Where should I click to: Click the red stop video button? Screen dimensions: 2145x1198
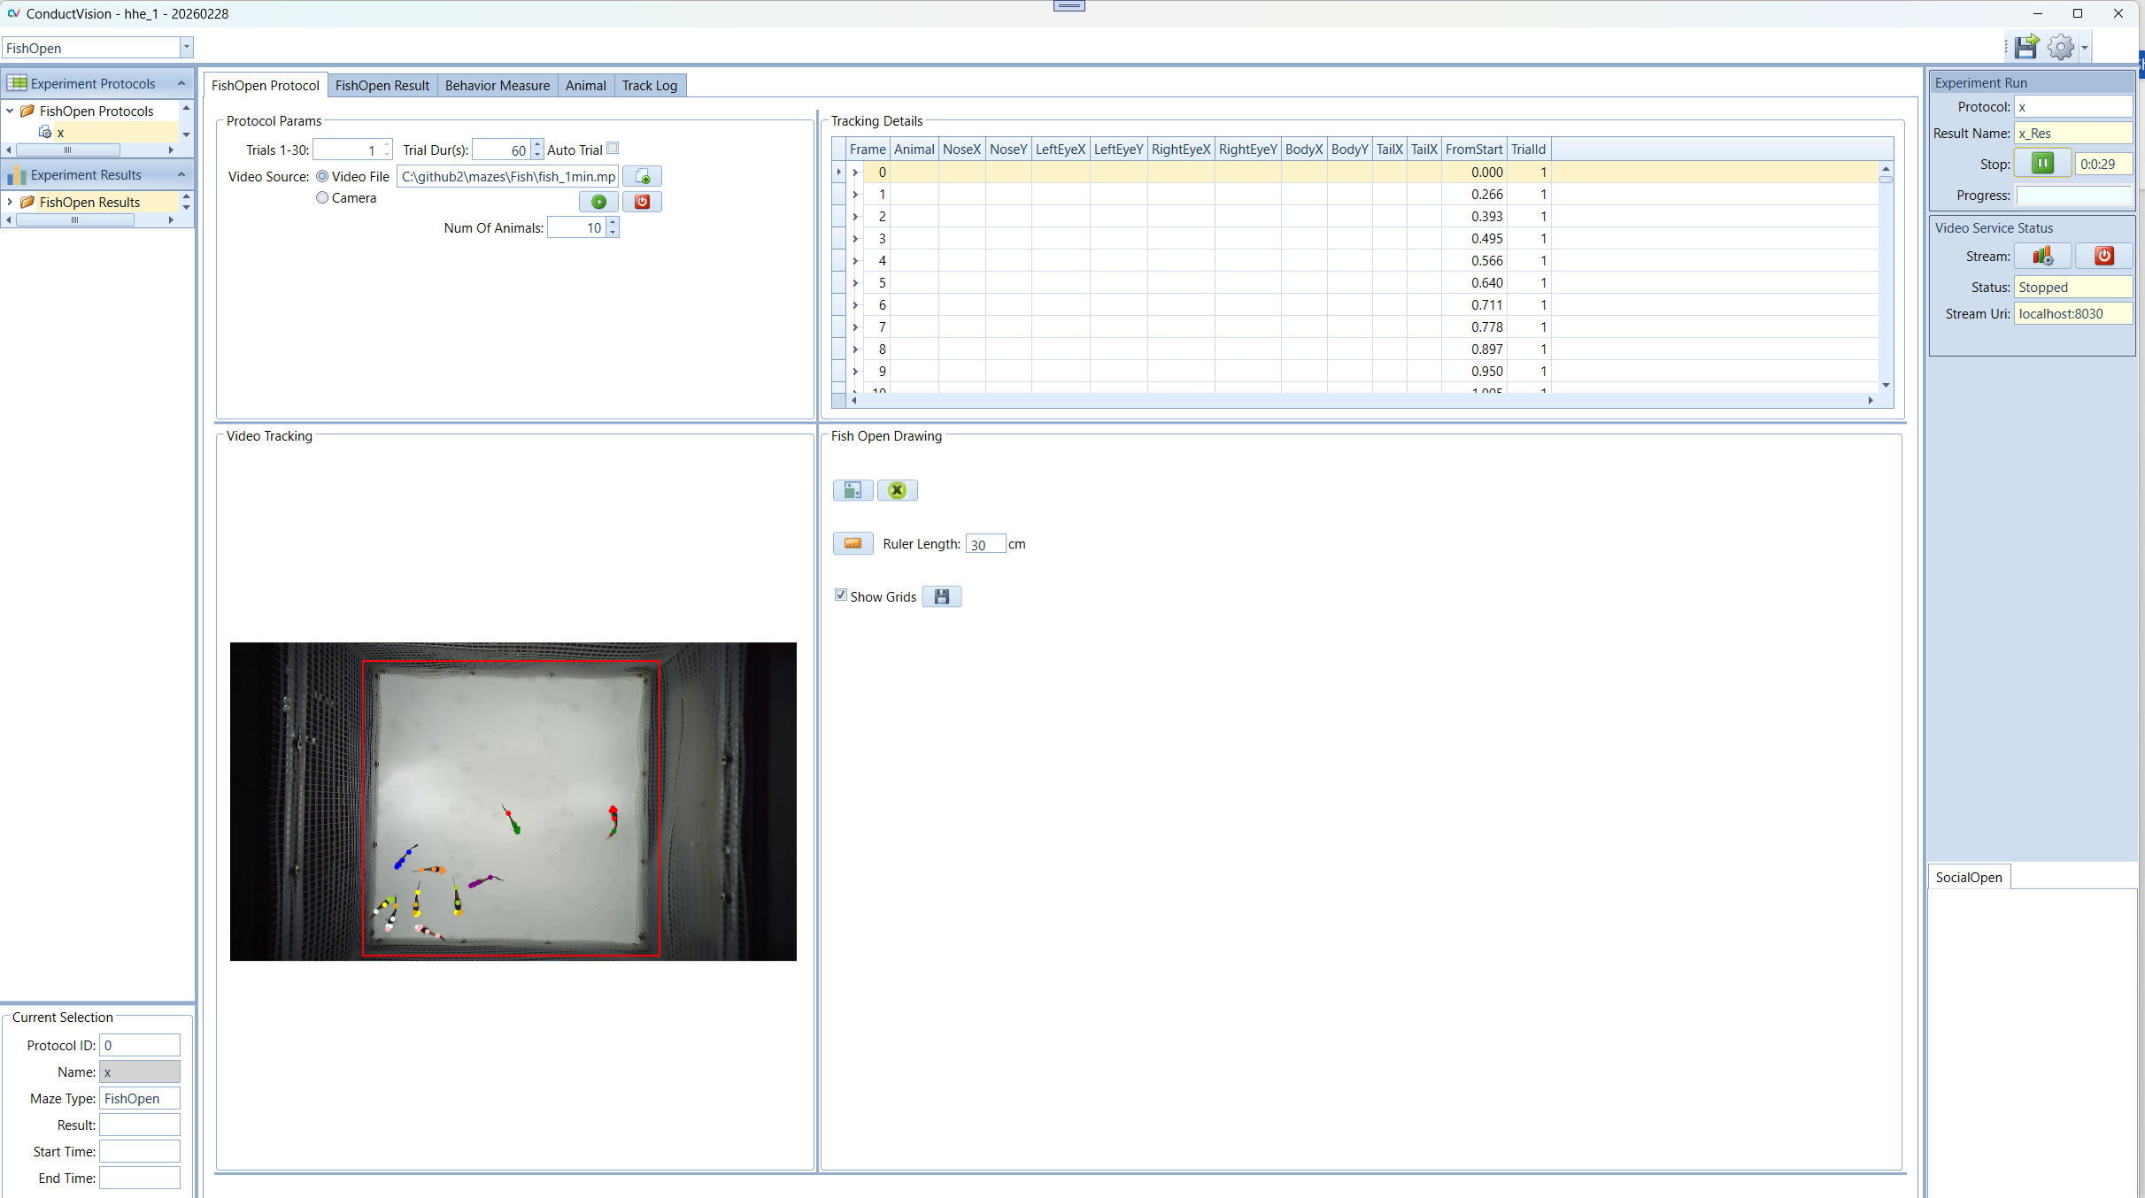pyautogui.click(x=642, y=202)
